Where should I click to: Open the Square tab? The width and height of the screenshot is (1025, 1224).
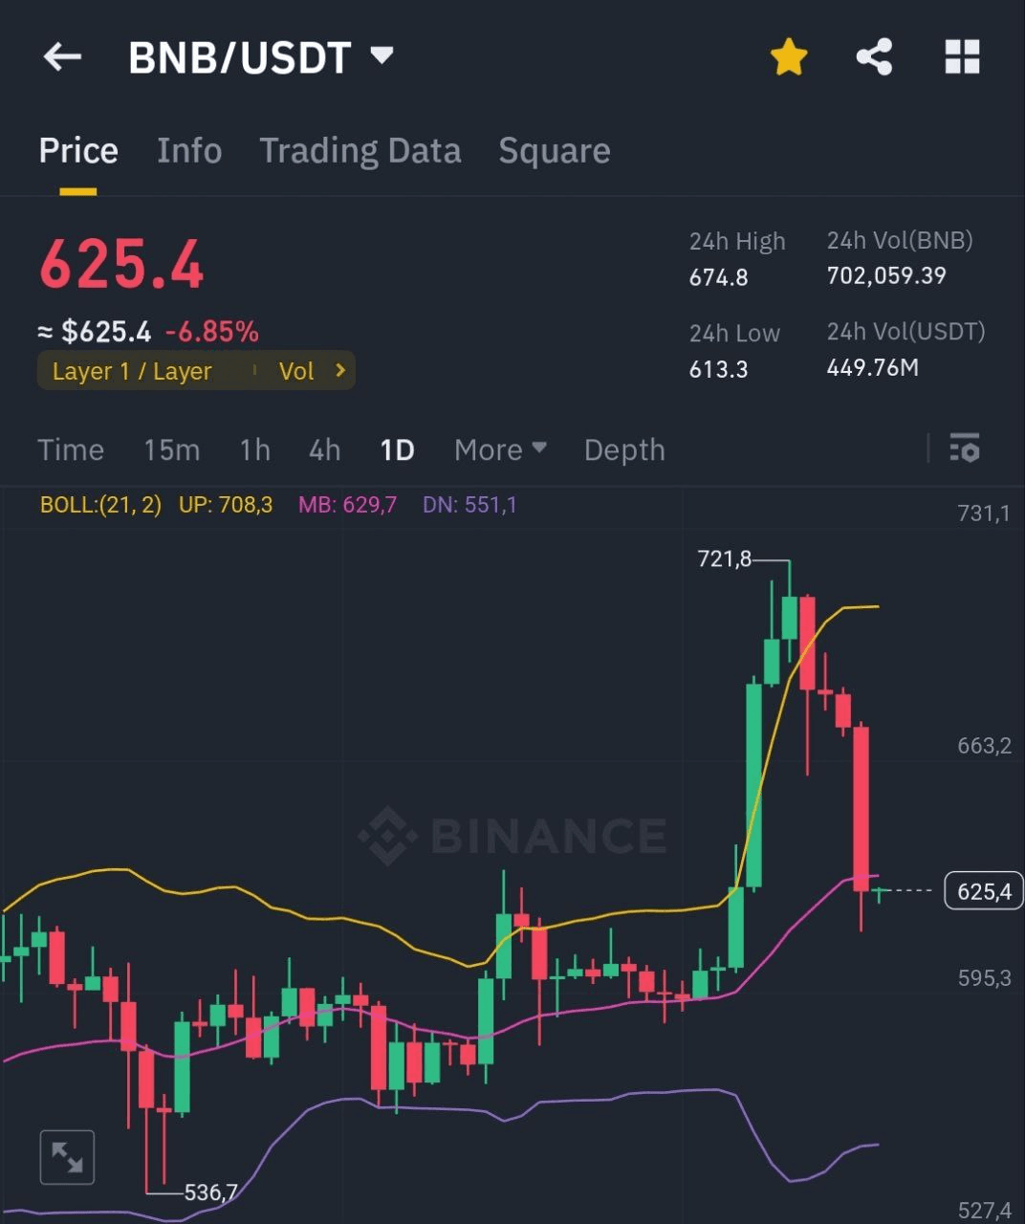click(555, 151)
